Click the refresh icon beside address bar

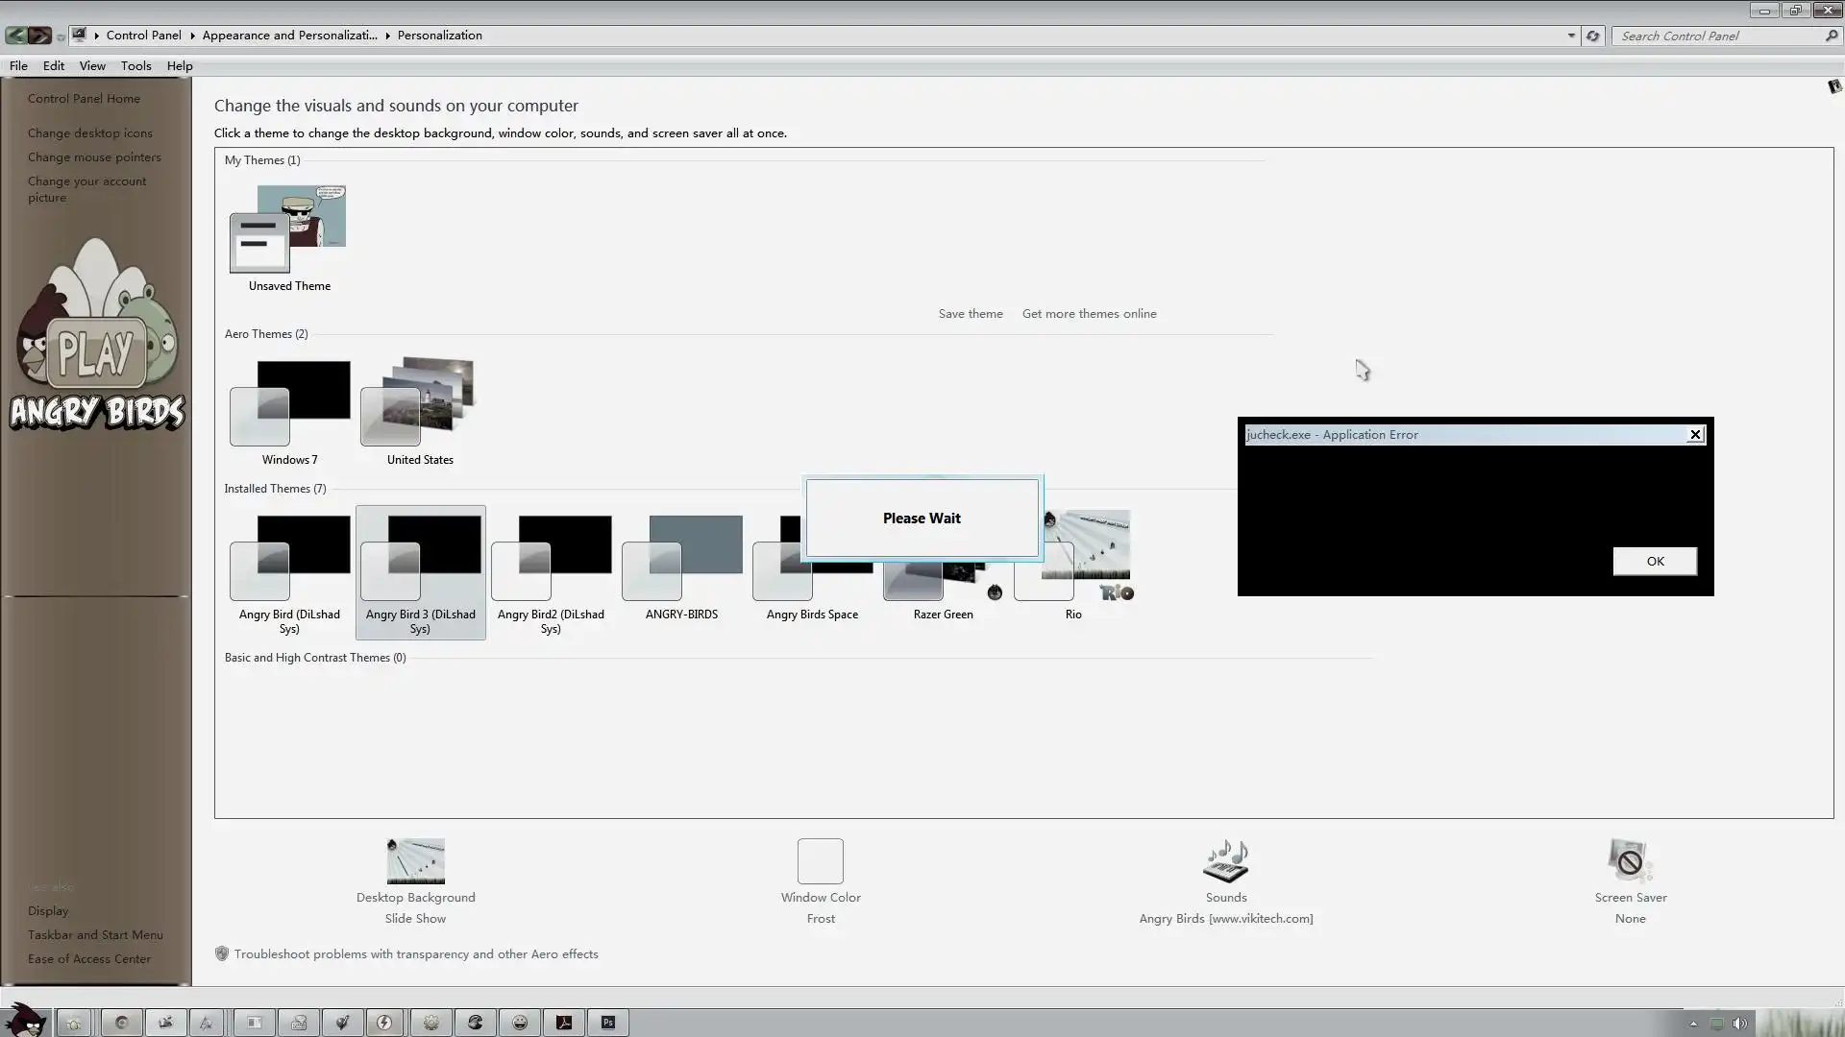click(1593, 36)
